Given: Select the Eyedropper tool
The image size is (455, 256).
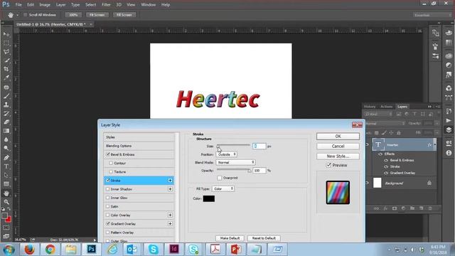Looking at the screenshot, I should click(x=6, y=78).
